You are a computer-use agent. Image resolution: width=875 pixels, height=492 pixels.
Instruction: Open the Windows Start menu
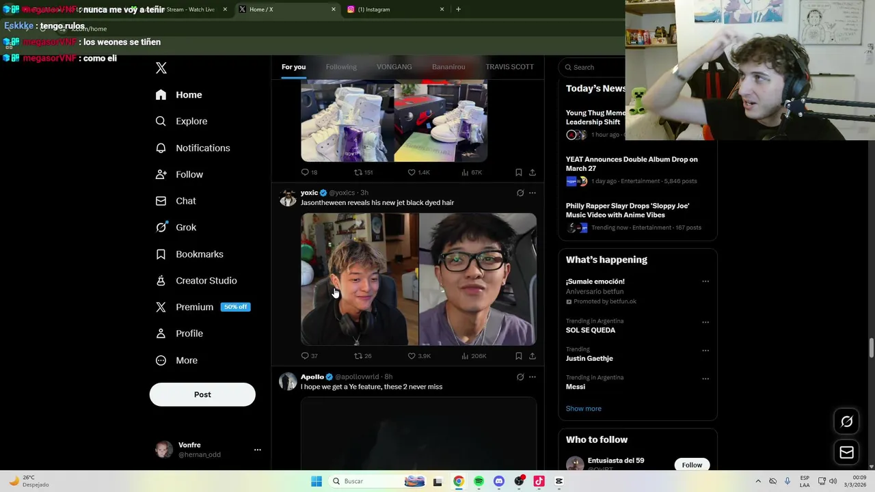[317, 481]
